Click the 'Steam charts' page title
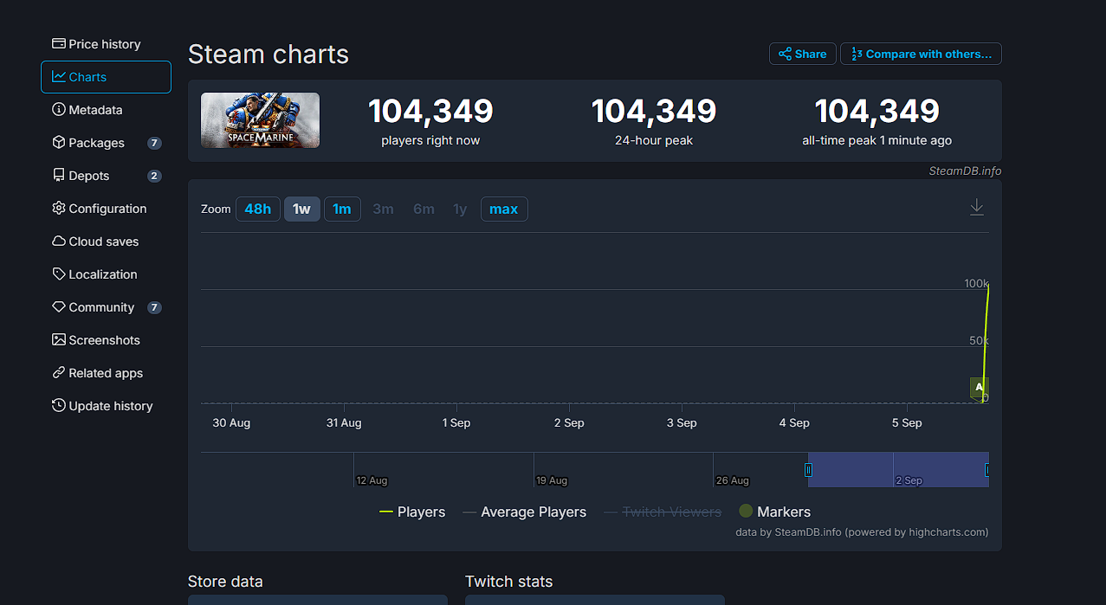This screenshot has width=1106, height=605. pos(268,54)
